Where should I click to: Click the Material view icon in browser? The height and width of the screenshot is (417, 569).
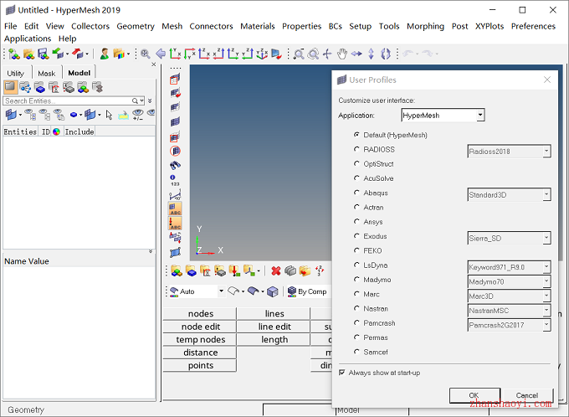54,87
